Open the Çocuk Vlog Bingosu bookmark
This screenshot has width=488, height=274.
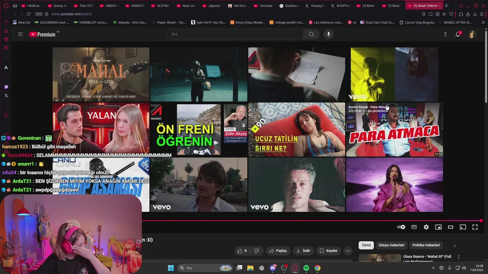[x=417, y=22]
